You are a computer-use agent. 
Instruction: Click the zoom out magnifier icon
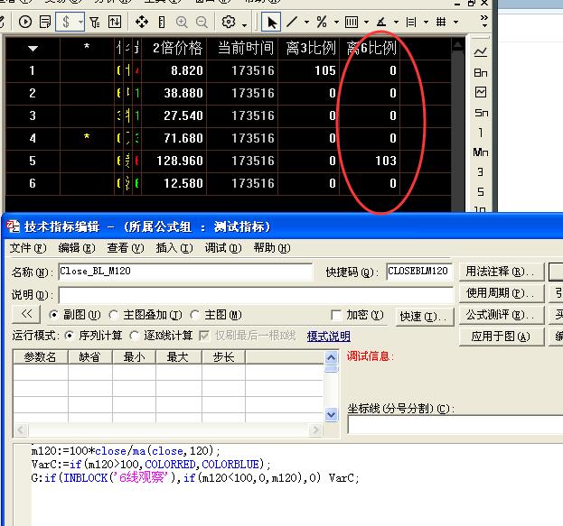click(202, 23)
